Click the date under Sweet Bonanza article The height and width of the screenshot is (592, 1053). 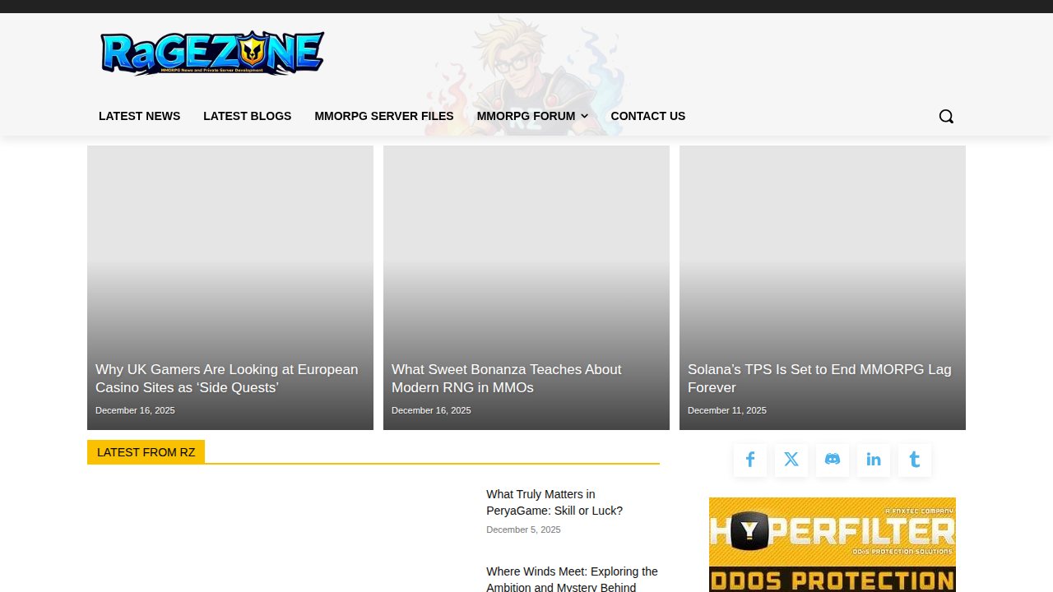click(431, 410)
